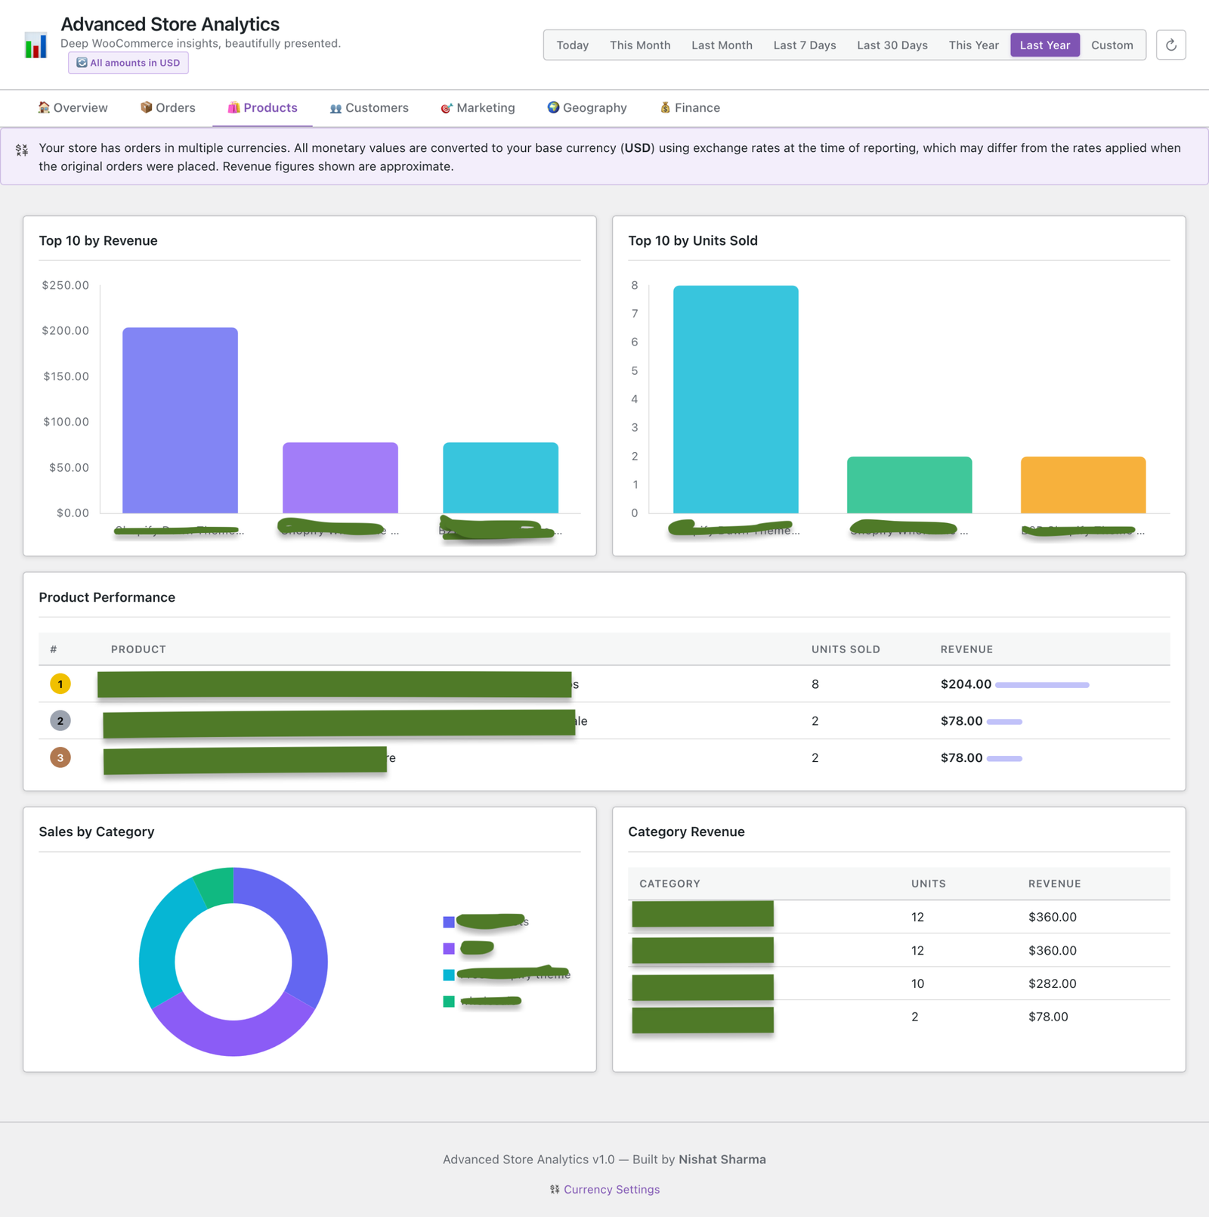Viewport: 1209px width, 1217px height.
Task: Click the bronze rank 3 badge
Action: point(60,757)
